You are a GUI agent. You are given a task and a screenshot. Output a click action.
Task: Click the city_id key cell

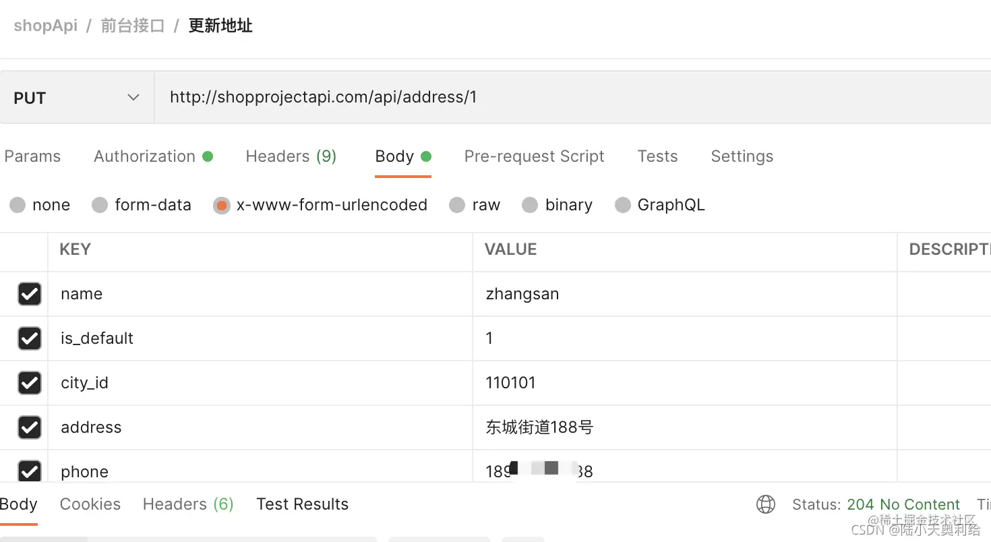260,383
